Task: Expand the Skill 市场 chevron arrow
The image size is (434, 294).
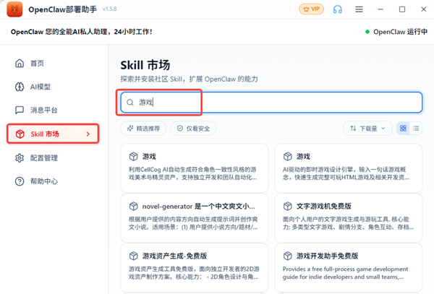Action: (88, 134)
